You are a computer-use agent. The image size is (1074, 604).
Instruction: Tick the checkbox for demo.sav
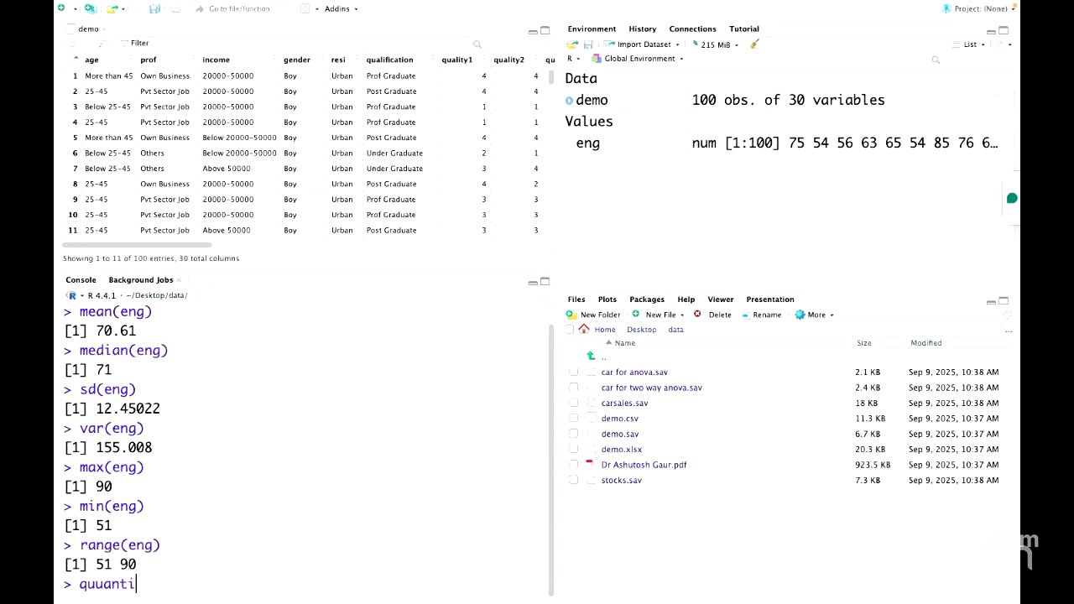(x=573, y=434)
